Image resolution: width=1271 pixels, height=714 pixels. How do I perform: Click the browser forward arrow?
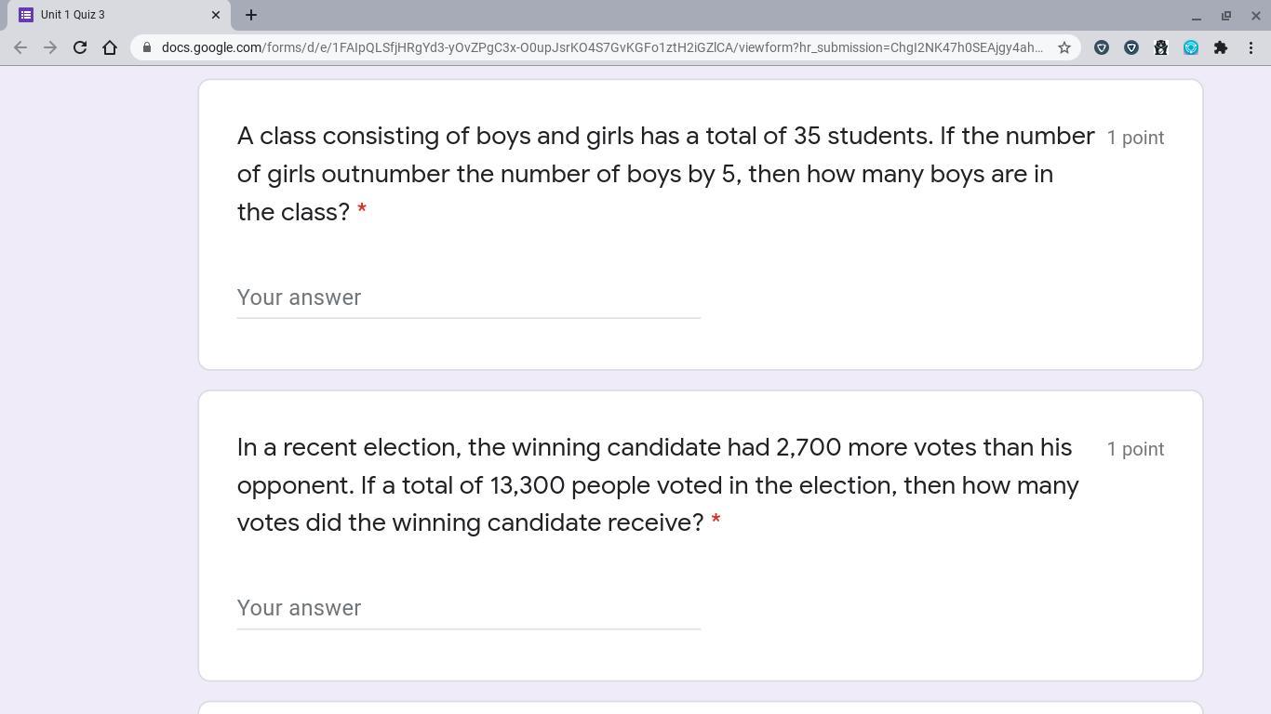tap(50, 47)
